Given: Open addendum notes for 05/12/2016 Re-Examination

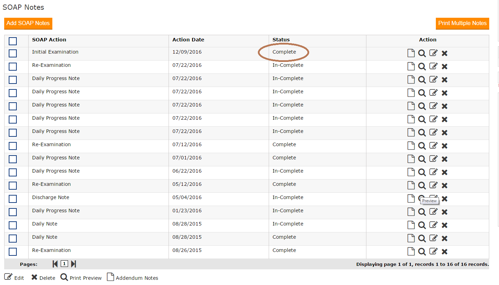Looking at the screenshot, I should pos(411,185).
